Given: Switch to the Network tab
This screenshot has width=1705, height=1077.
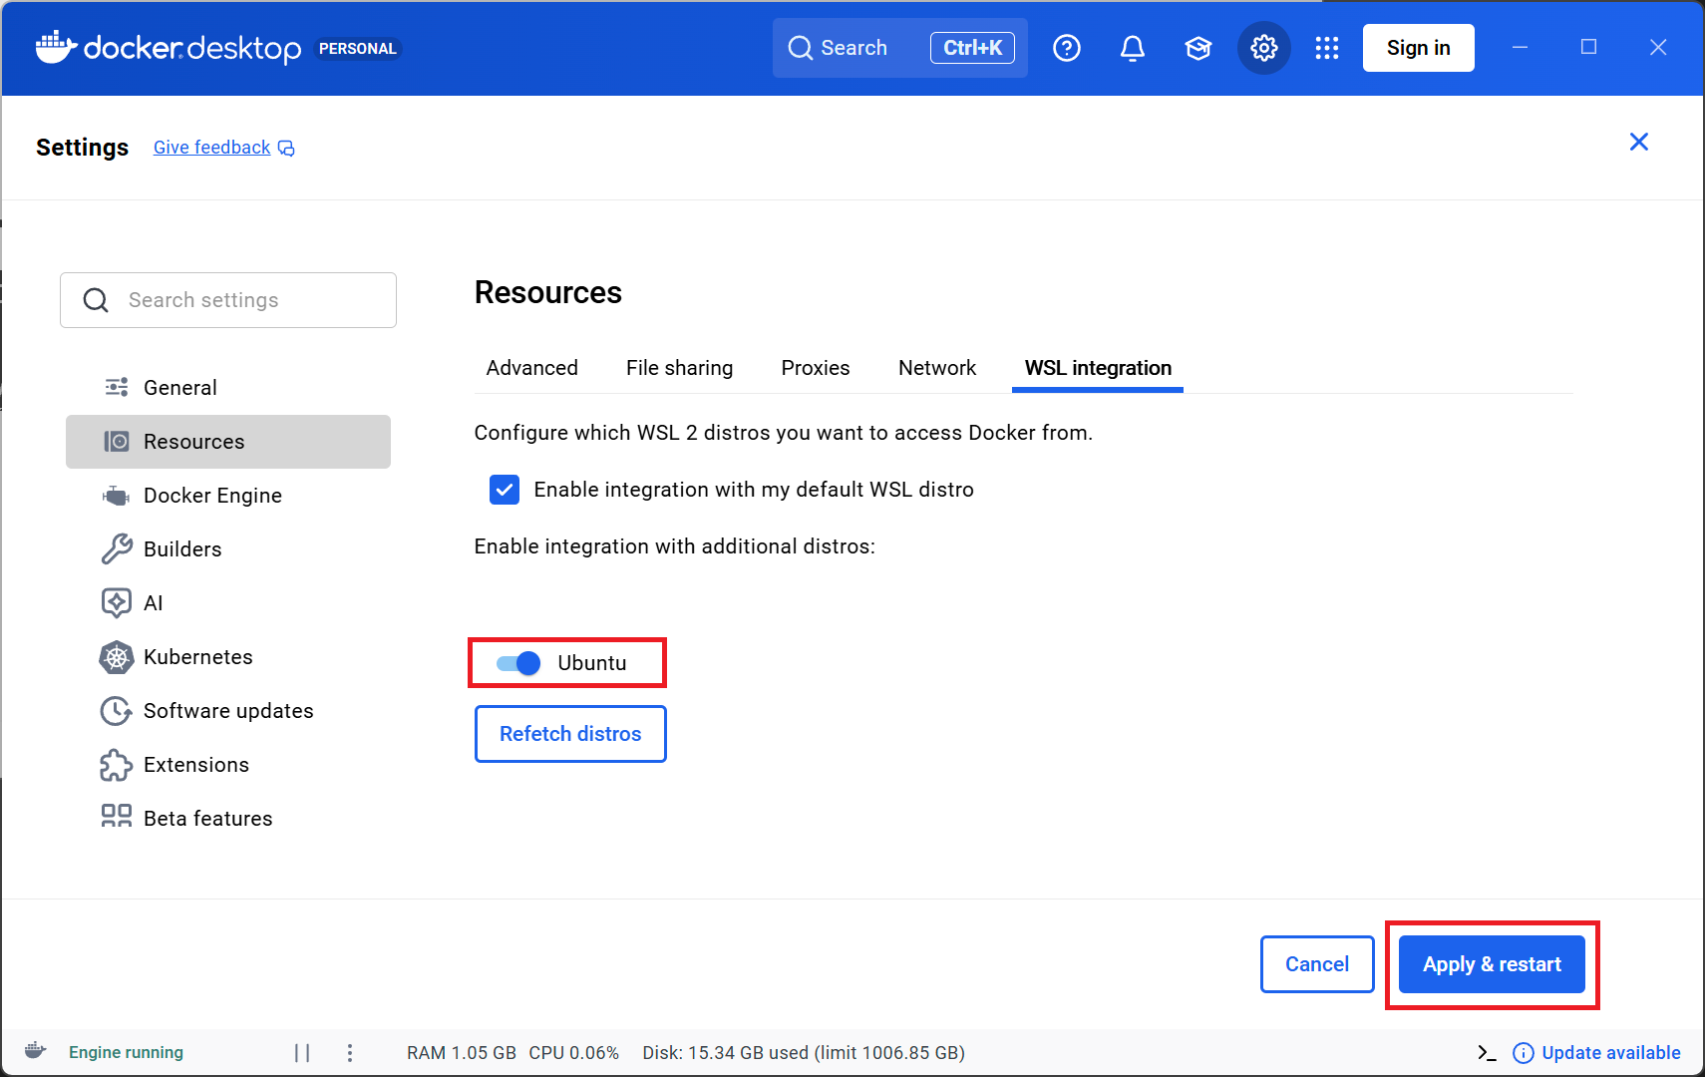Looking at the screenshot, I should coord(936,368).
